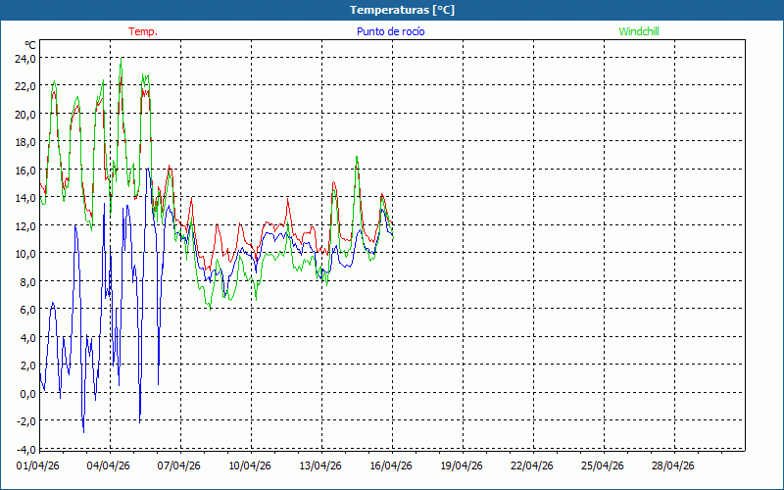Select the 25/04/26 date label
The image size is (784, 490).
[603, 465]
